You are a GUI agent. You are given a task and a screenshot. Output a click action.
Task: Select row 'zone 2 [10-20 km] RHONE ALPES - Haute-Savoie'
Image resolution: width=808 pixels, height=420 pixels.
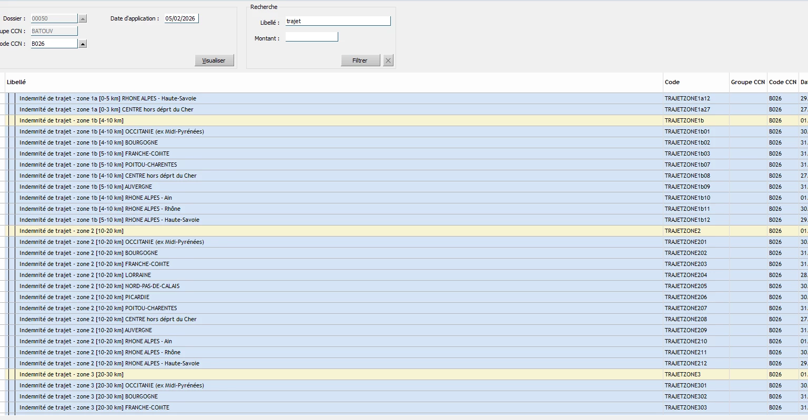pyautogui.click(x=404, y=363)
